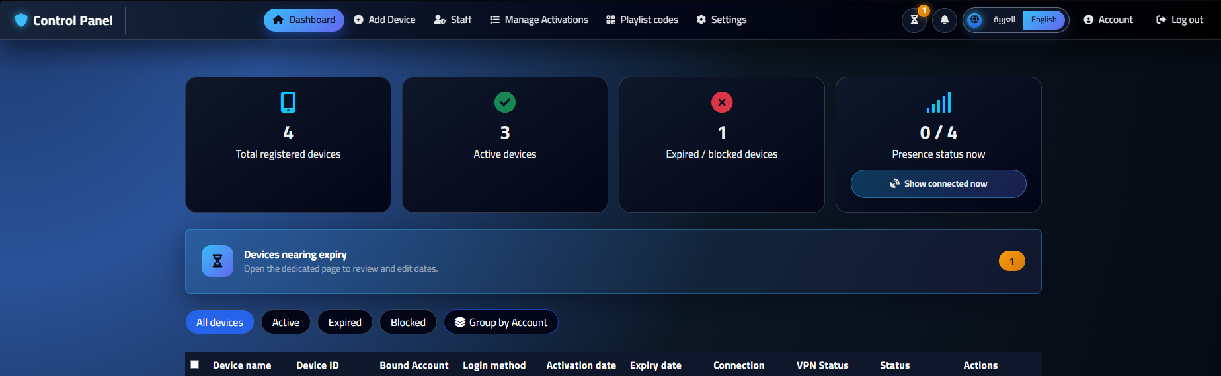Viewport: 1221px width, 376px height.
Task: Click the red X Expired devices icon
Action: coord(722,102)
